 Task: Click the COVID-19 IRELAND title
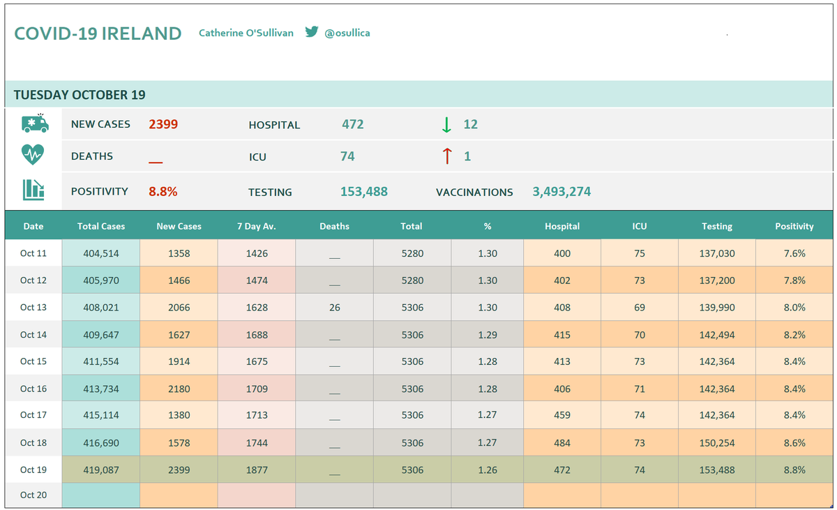pos(98,33)
